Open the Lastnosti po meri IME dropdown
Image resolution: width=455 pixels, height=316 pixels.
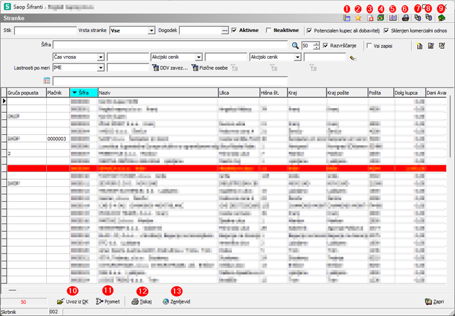pos(100,68)
